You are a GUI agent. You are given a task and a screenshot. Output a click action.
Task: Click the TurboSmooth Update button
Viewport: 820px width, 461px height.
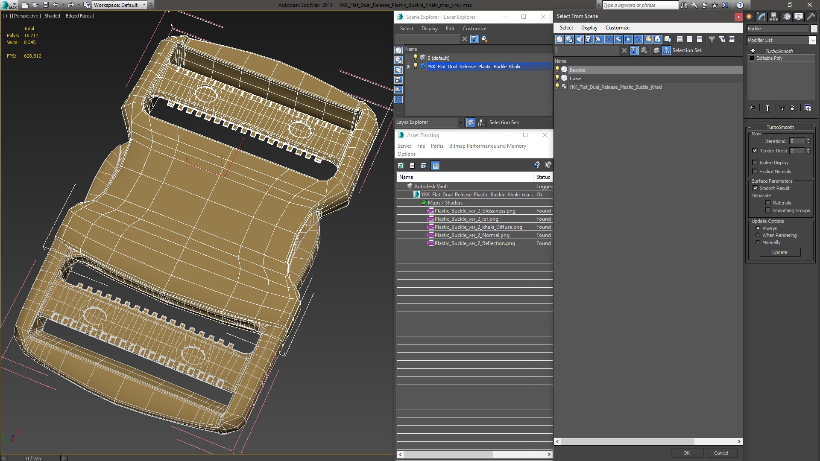pos(779,252)
